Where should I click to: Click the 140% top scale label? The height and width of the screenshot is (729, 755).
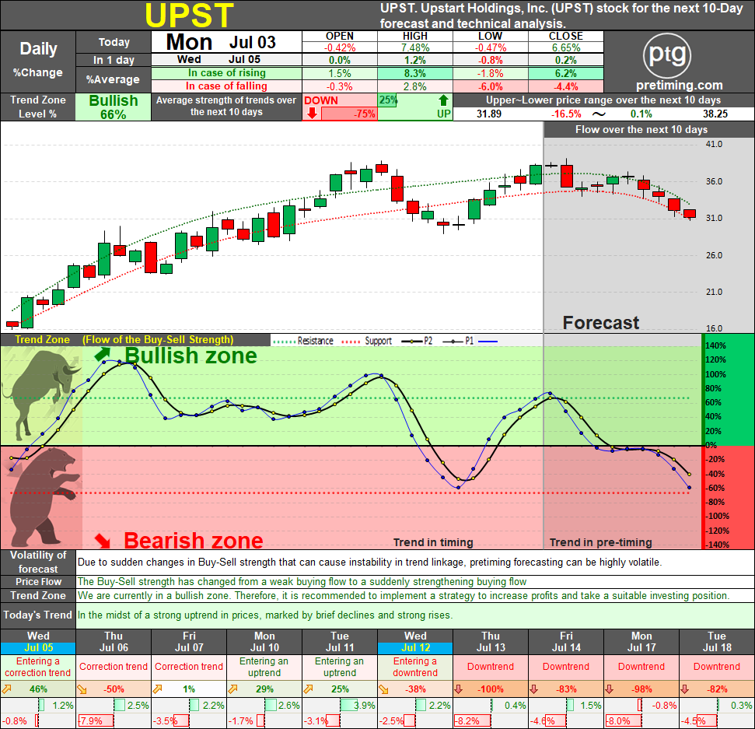click(715, 345)
